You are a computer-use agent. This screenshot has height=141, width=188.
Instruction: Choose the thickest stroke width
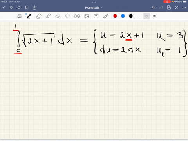click(x=154, y=16)
